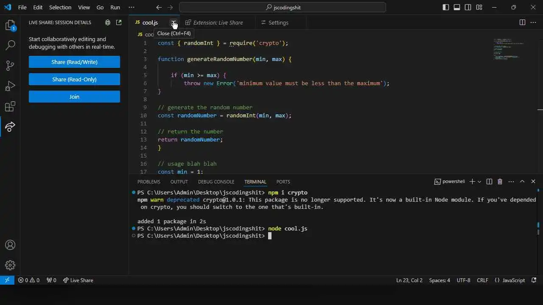This screenshot has width=543, height=305.
Task: Open the Customize Layout icon
Action: [x=479, y=7]
